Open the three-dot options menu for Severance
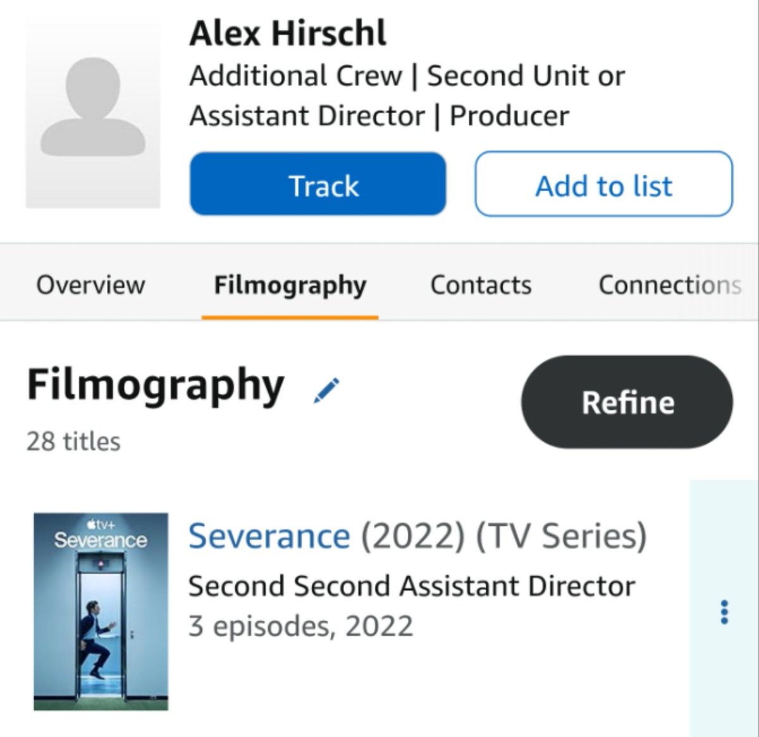The width and height of the screenshot is (759, 737). [x=724, y=612]
